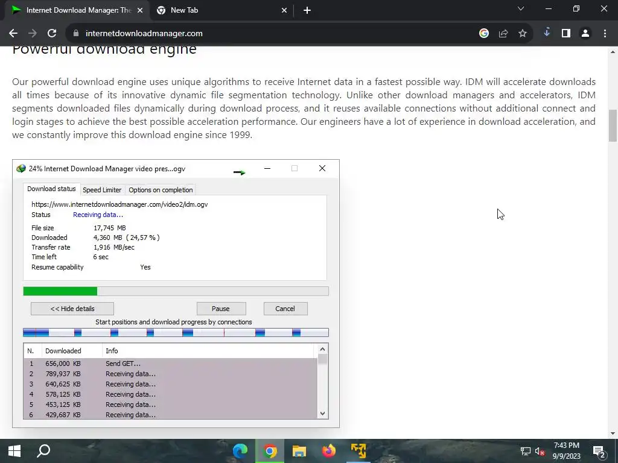Open the notification center icon
The height and width of the screenshot is (463, 618).
[x=599, y=451]
